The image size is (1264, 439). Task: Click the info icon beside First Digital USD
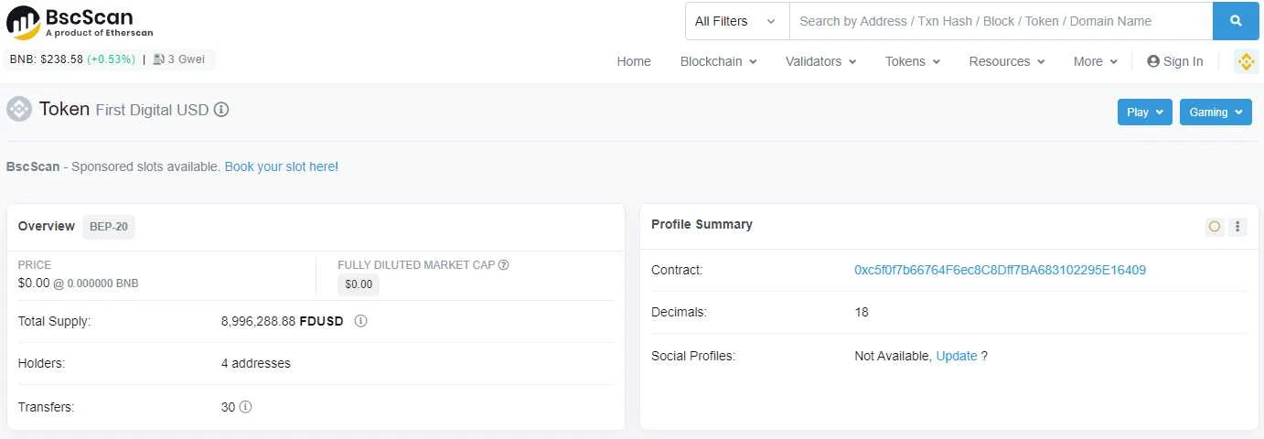coord(221,110)
